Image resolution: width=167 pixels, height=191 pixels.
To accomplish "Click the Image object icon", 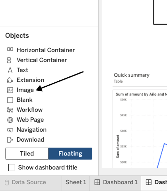I will 10,90.
